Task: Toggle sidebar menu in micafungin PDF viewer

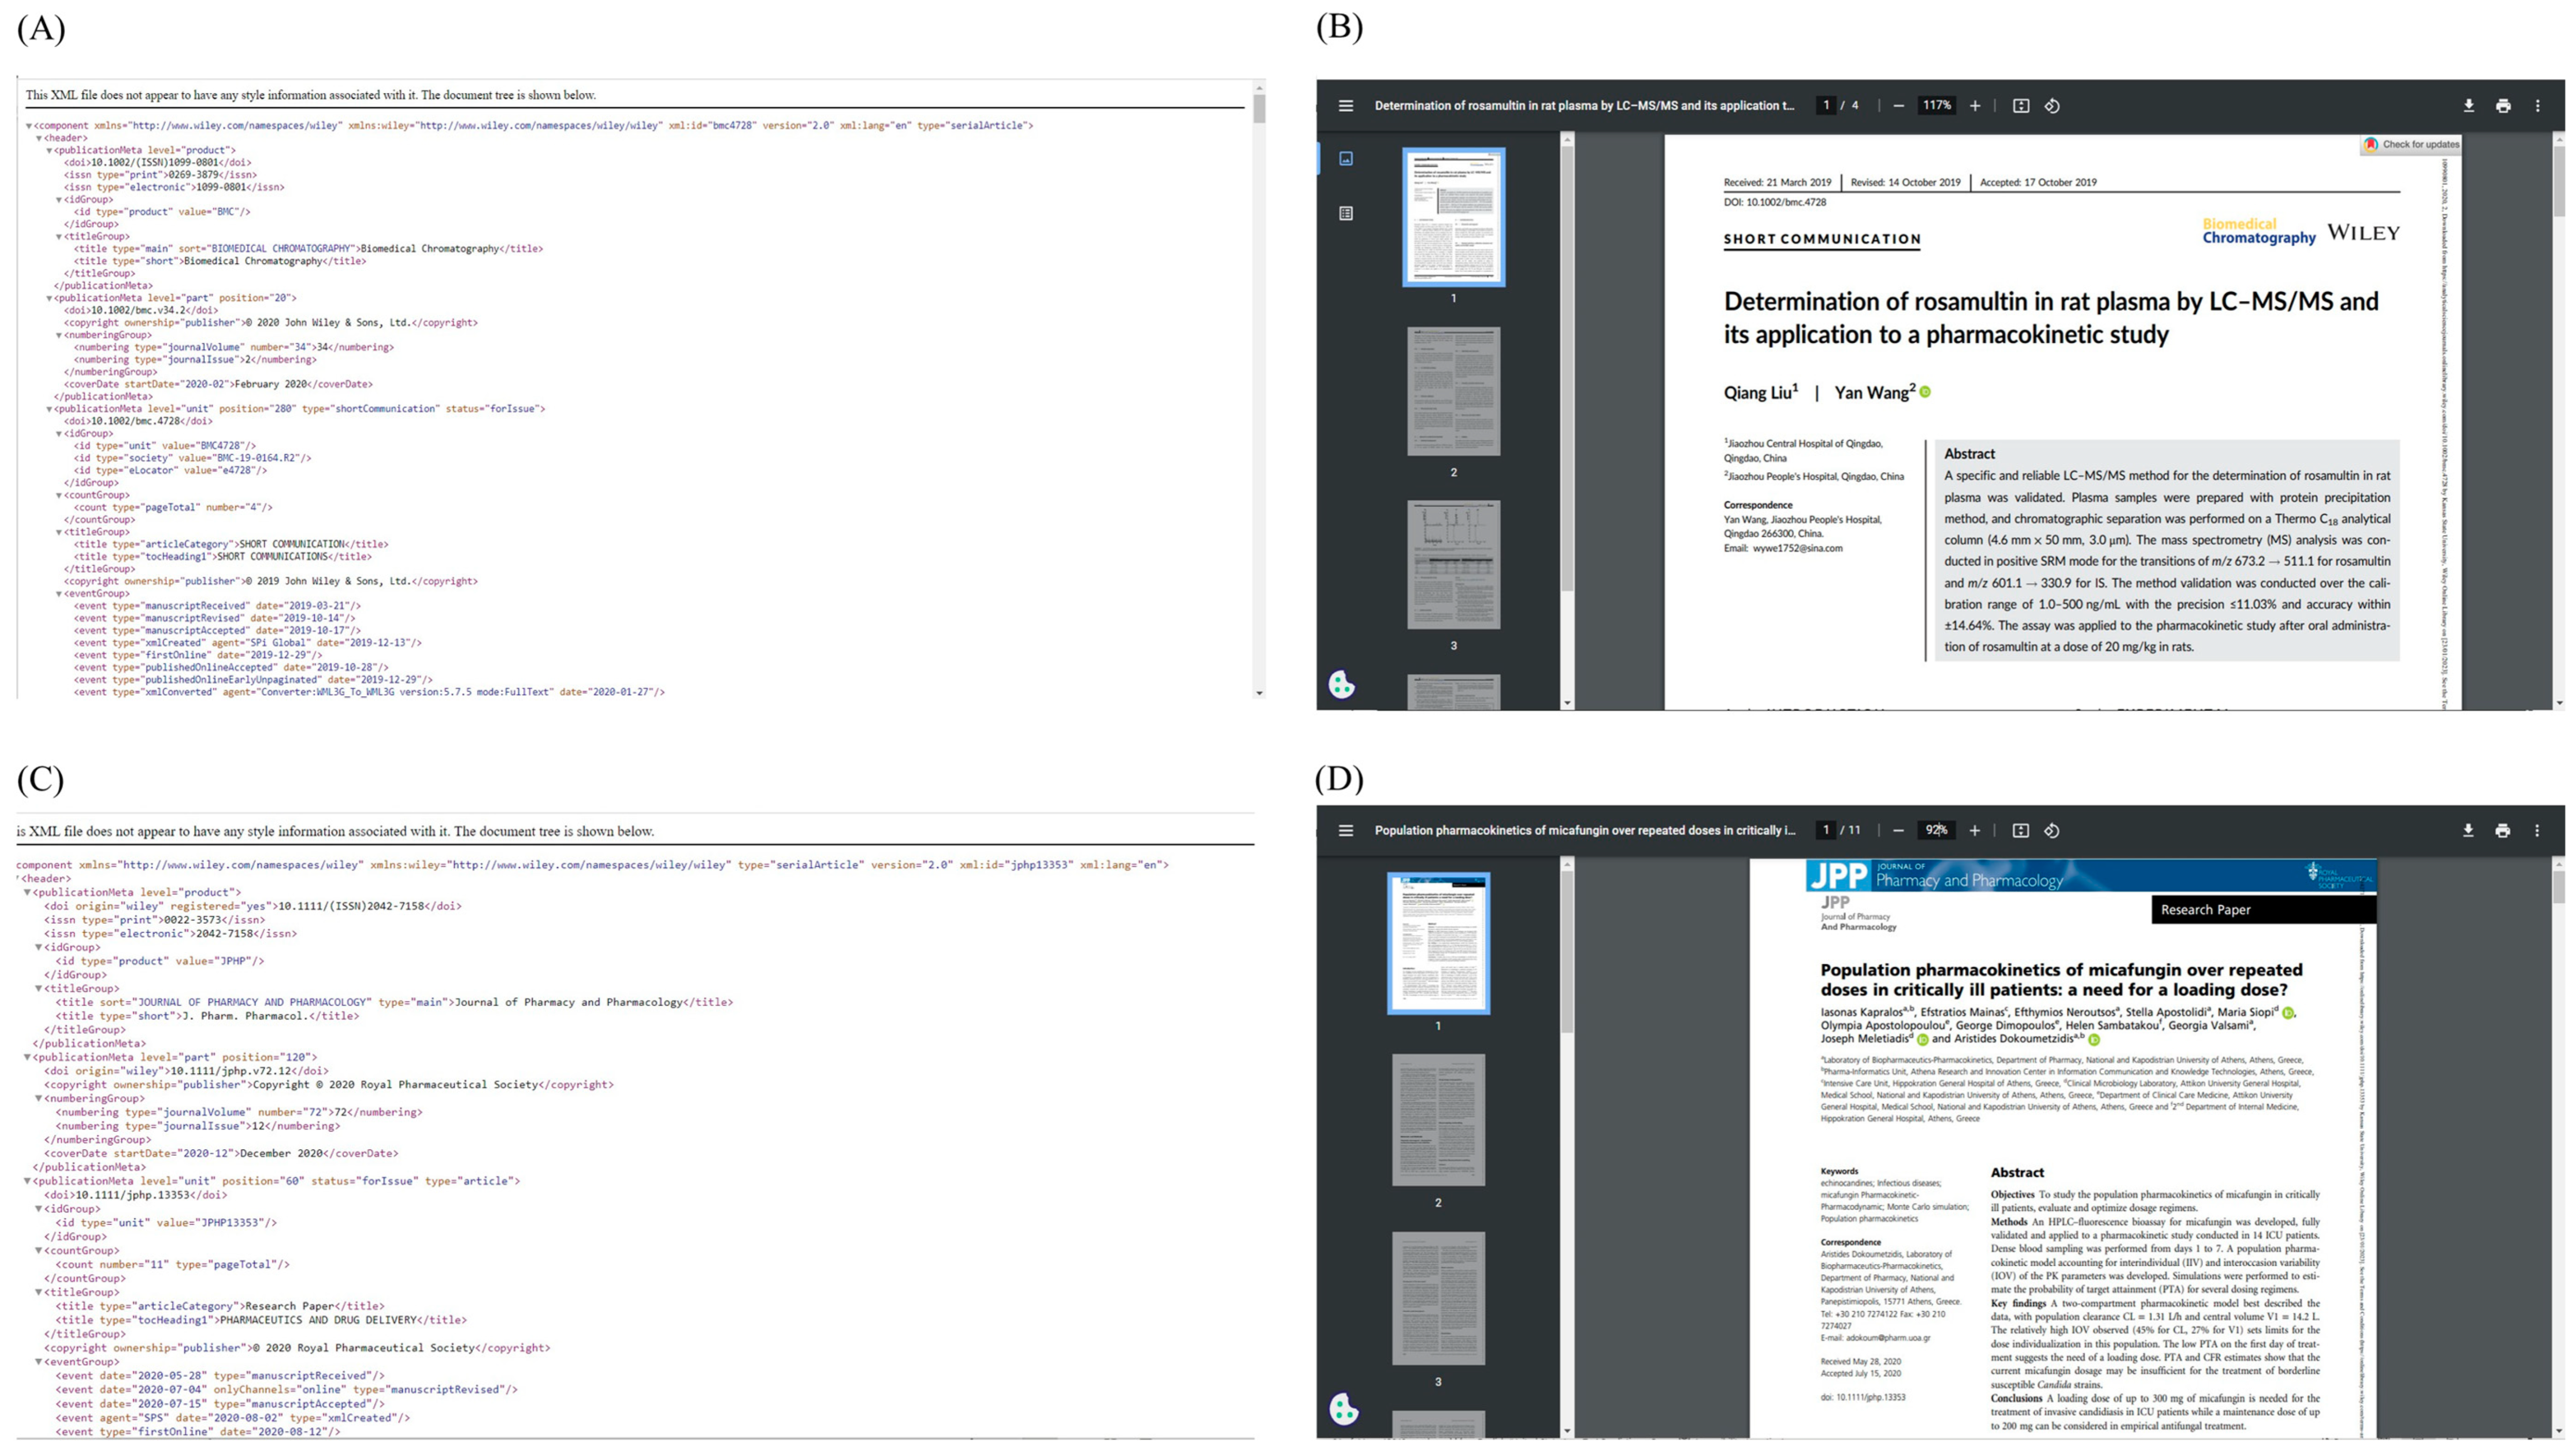Action: (1346, 831)
